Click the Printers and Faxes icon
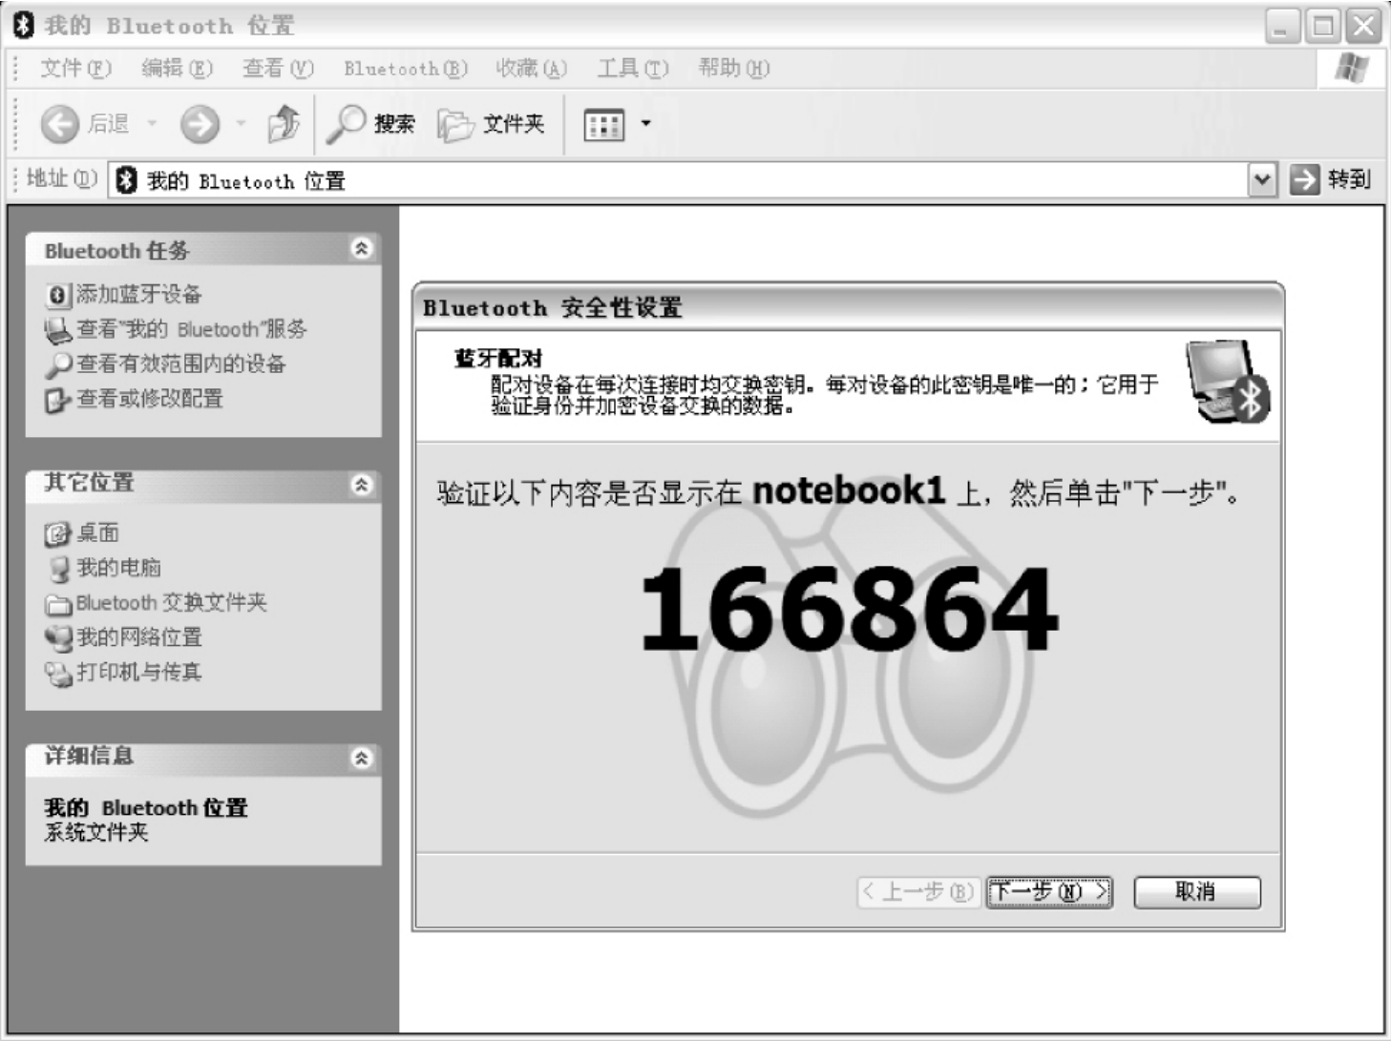The width and height of the screenshot is (1391, 1041). [x=58, y=675]
